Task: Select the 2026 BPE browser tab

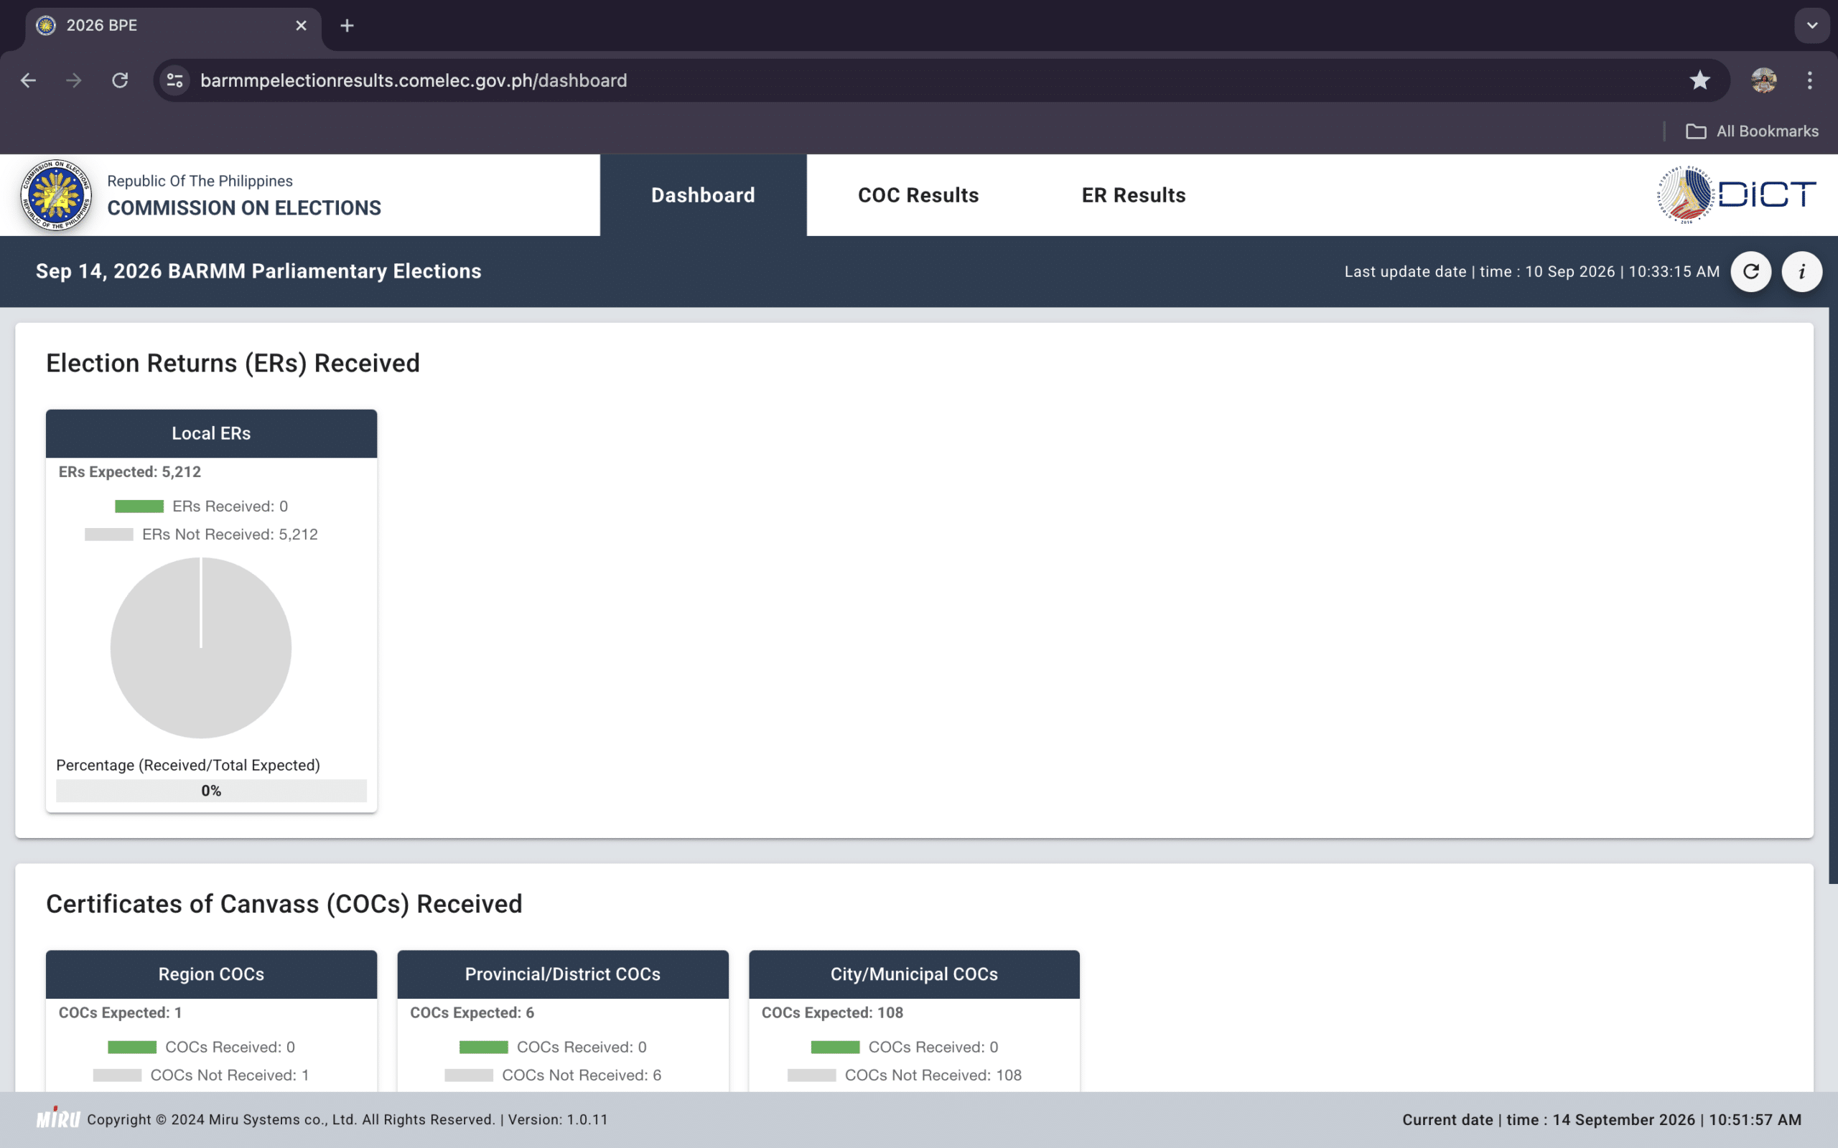Action: 173,26
